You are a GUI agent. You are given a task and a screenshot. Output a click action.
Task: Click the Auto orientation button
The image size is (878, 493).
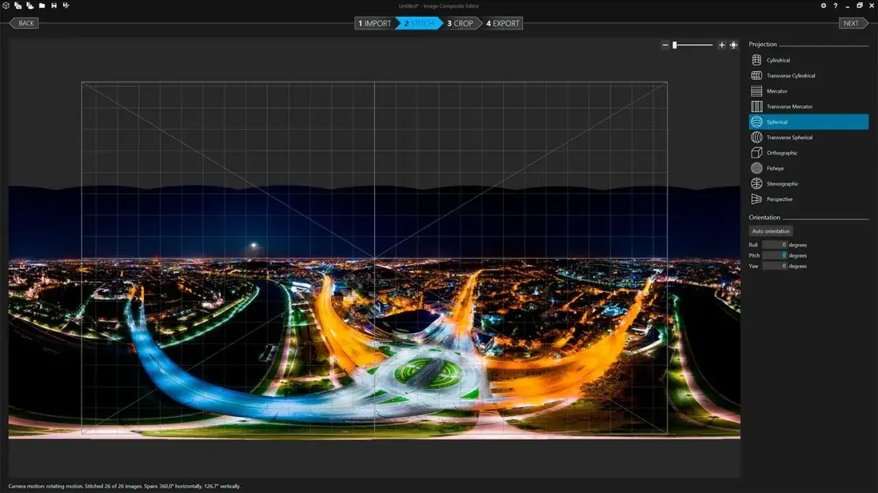point(770,231)
